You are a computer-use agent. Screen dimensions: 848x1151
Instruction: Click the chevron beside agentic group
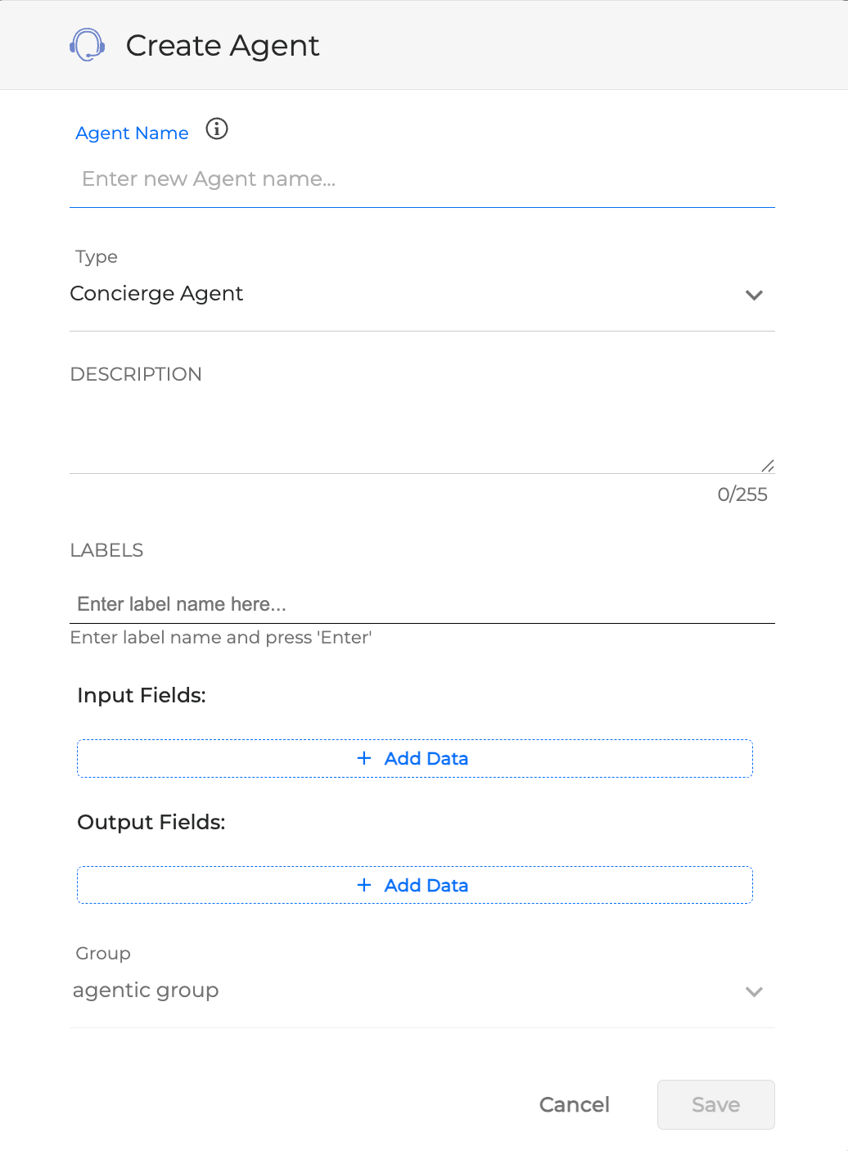point(754,992)
